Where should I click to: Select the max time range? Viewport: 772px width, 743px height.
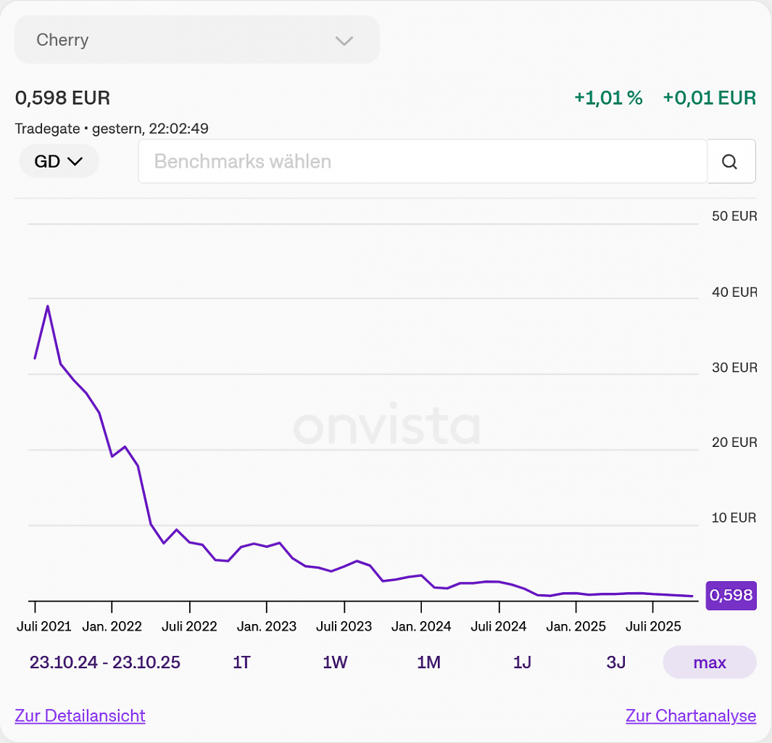tap(710, 662)
